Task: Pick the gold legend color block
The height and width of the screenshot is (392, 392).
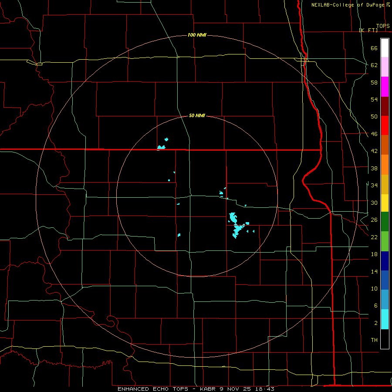Action: coord(385,184)
